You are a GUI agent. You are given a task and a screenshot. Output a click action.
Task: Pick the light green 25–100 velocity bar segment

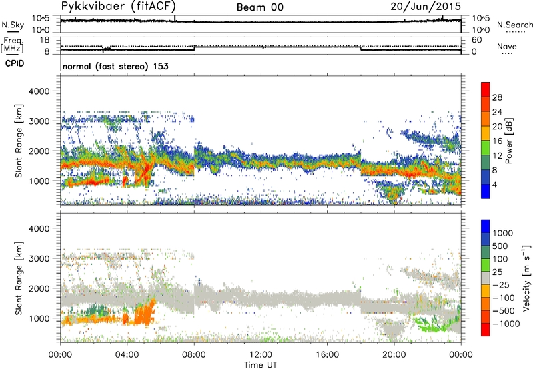pos(486,265)
